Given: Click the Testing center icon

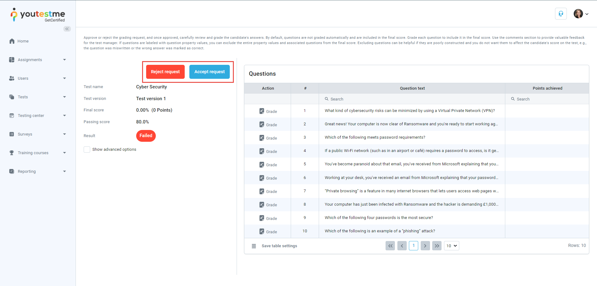Looking at the screenshot, I should (x=12, y=115).
